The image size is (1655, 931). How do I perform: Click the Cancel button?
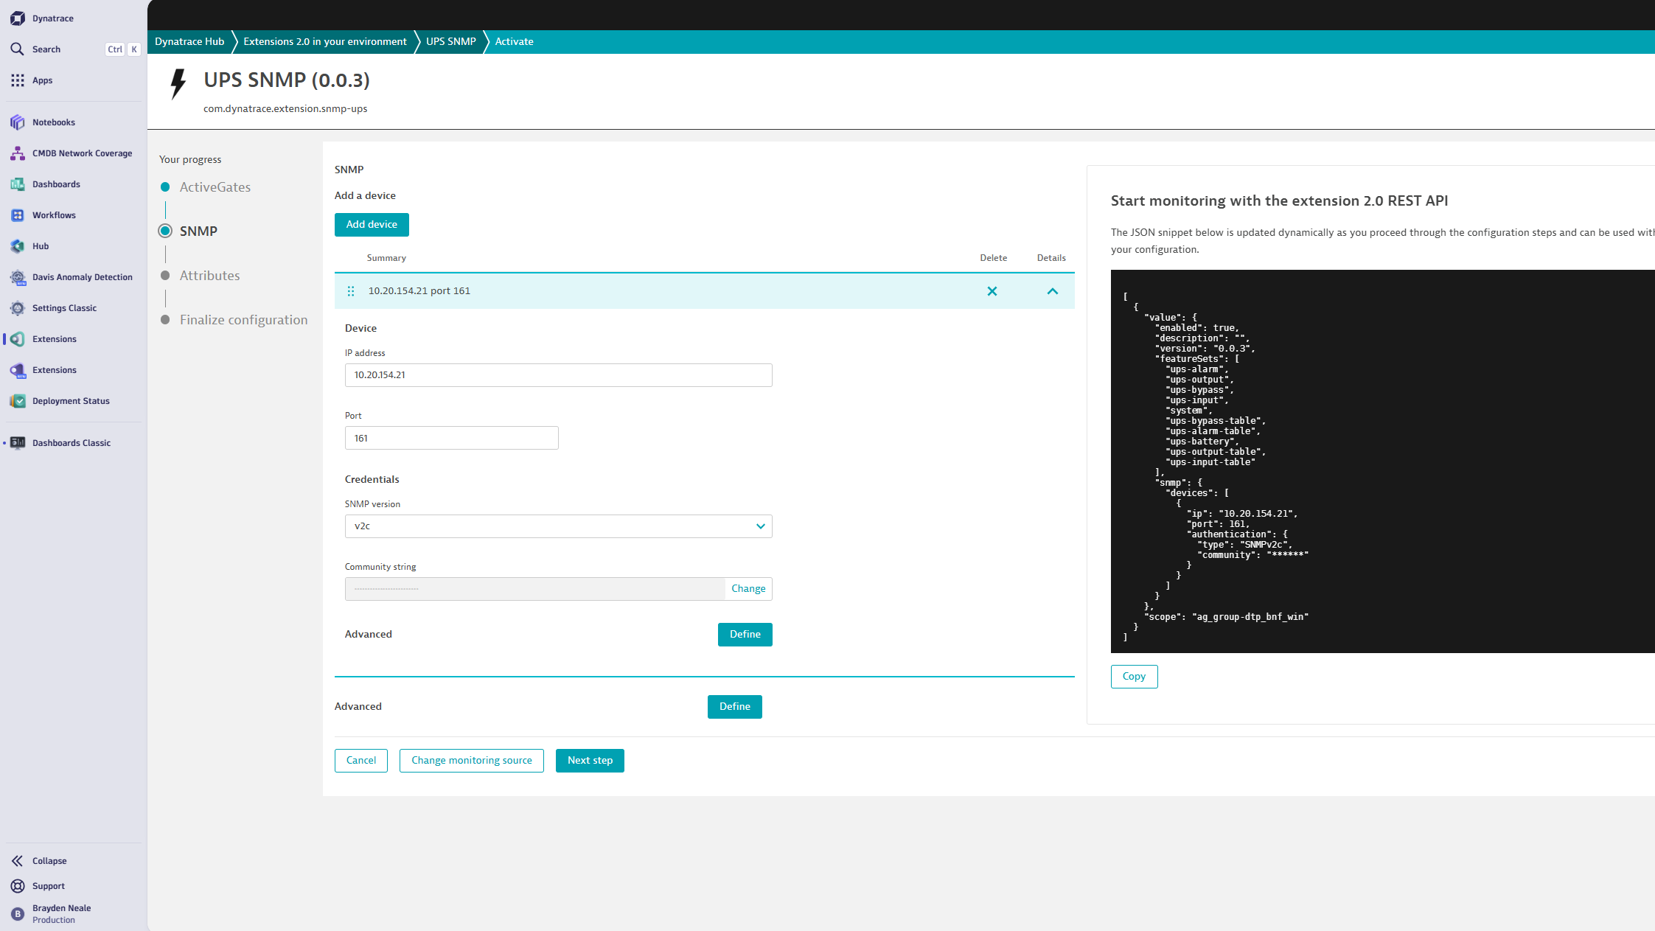click(361, 761)
